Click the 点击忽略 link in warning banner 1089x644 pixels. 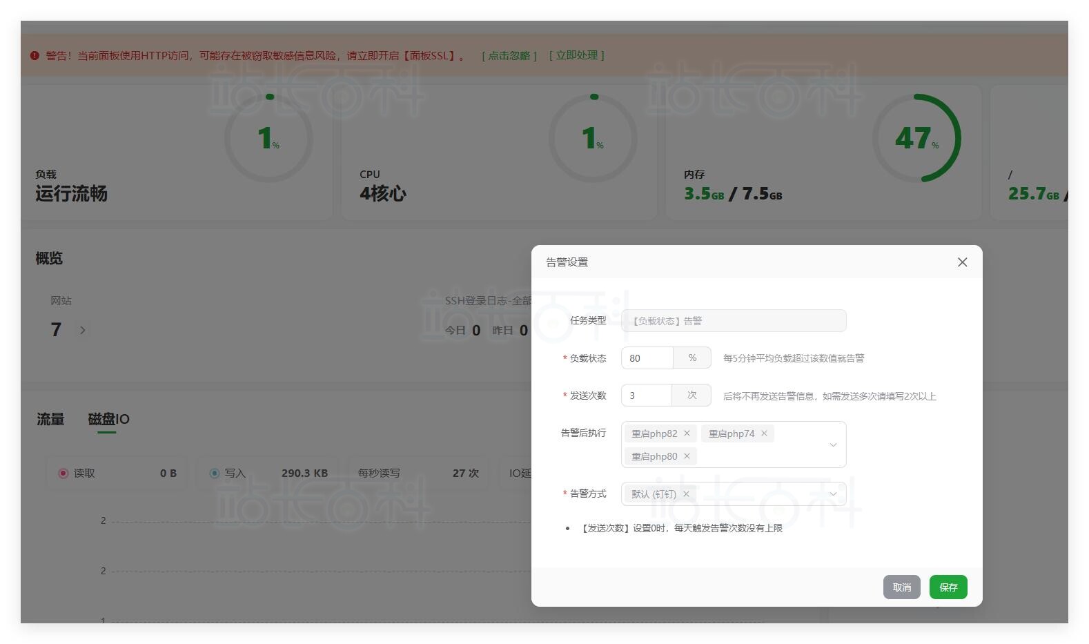[509, 55]
